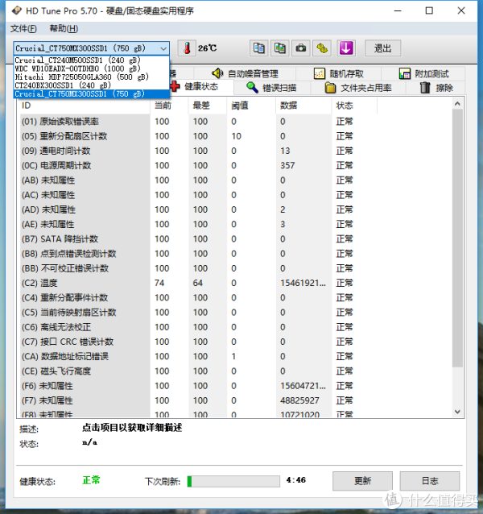
Task: Click the green 正常 health status text
Action: pos(91,480)
